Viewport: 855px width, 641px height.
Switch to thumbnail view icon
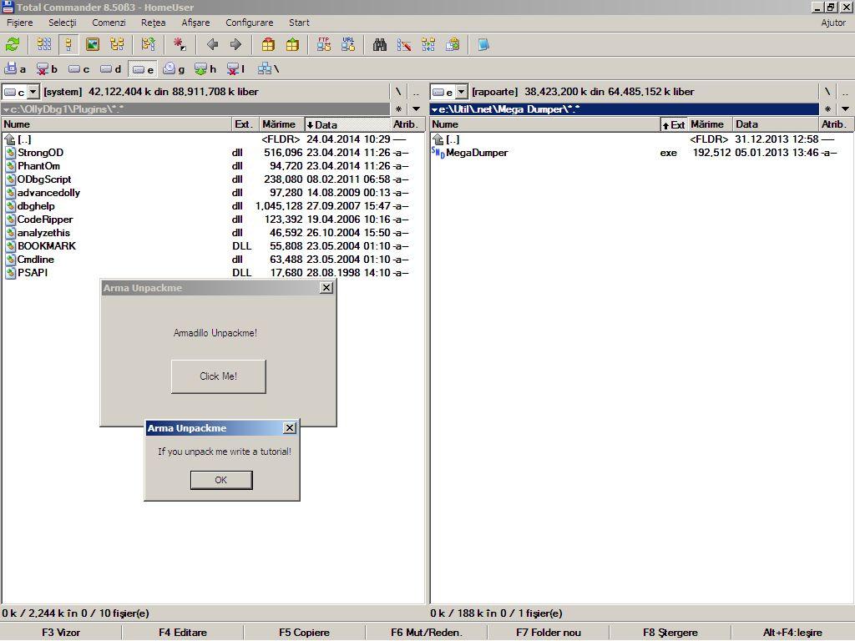pyautogui.click(x=93, y=44)
